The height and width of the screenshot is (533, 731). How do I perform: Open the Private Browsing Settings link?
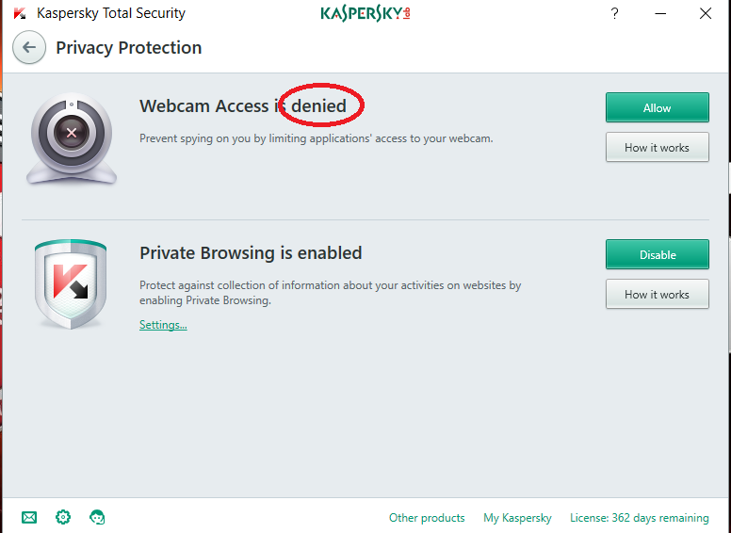click(163, 325)
